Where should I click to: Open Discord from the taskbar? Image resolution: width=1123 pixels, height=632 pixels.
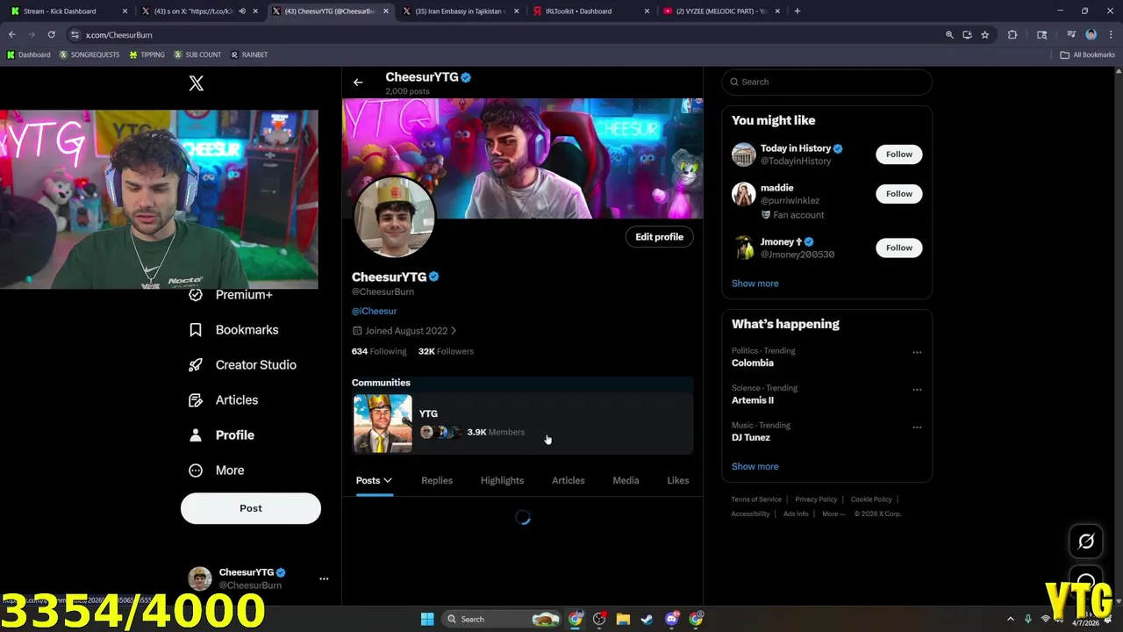tap(672, 619)
